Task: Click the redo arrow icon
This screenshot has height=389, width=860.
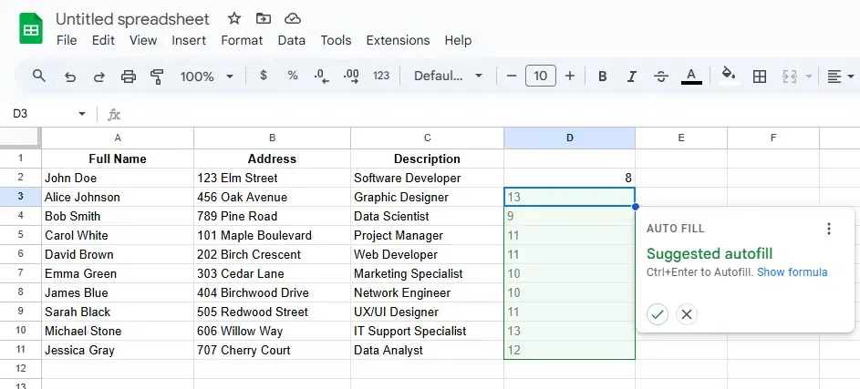Action: (98, 77)
